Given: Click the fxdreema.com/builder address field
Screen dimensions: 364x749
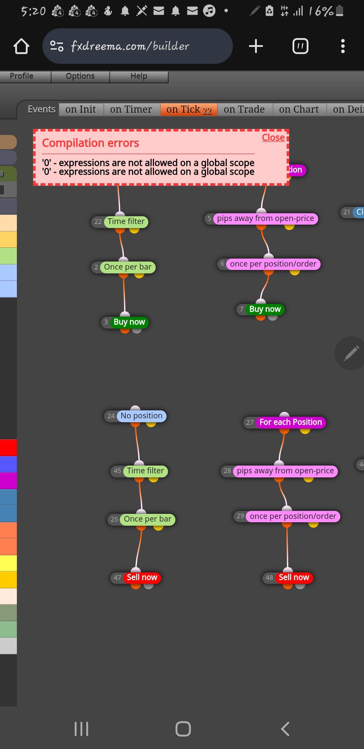Looking at the screenshot, I should pos(138,46).
